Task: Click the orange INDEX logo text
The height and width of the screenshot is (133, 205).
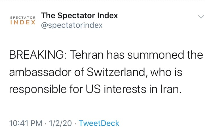Action: tap(23, 22)
